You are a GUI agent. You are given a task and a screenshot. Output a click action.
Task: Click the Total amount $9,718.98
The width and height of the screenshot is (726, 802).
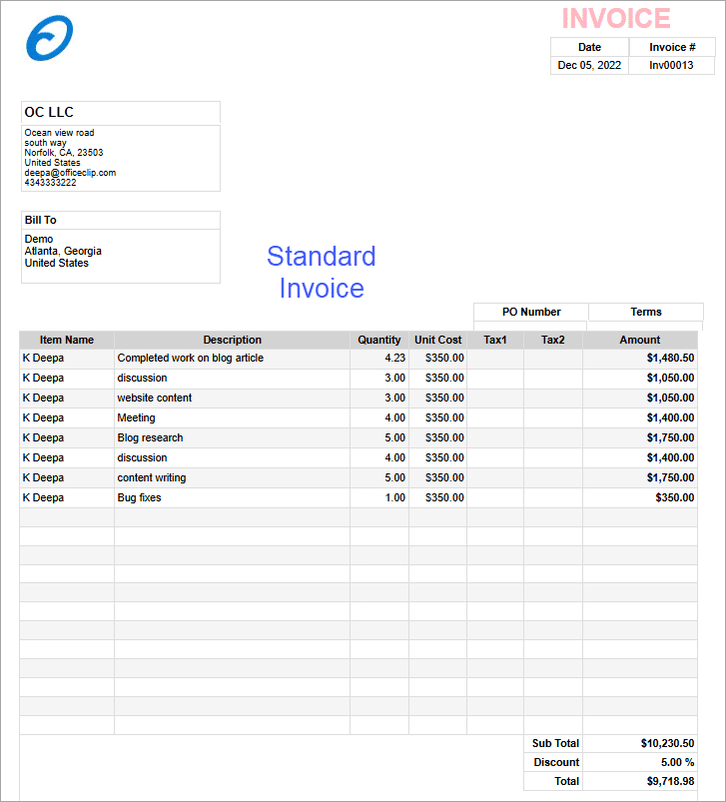pyautogui.click(x=668, y=781)
